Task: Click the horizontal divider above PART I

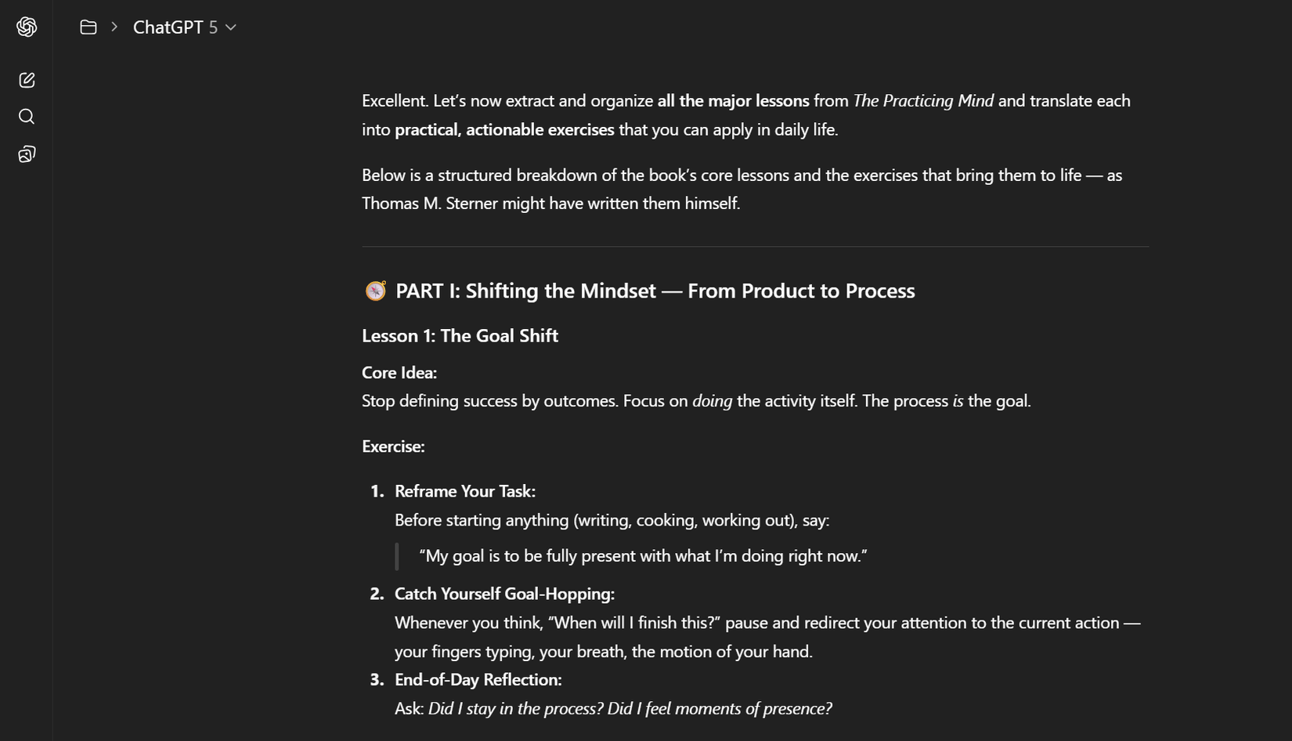Action: 754,247
